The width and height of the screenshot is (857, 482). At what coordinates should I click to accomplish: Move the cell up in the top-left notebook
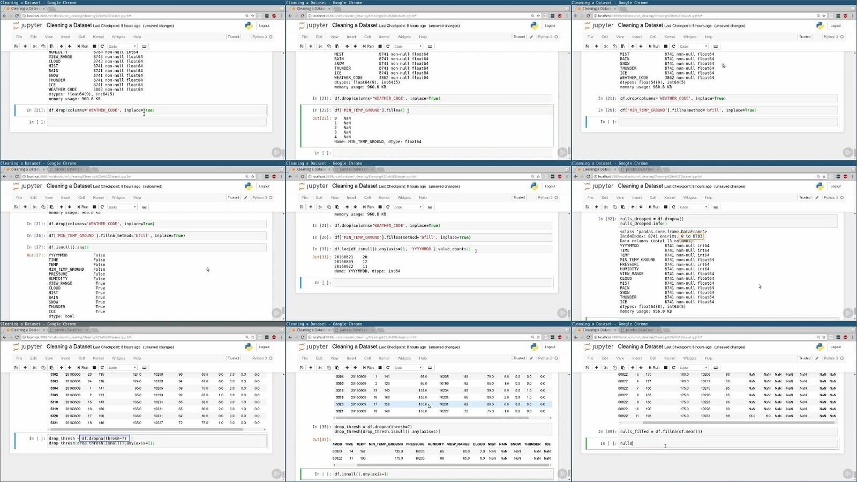[x=61, y=46]
